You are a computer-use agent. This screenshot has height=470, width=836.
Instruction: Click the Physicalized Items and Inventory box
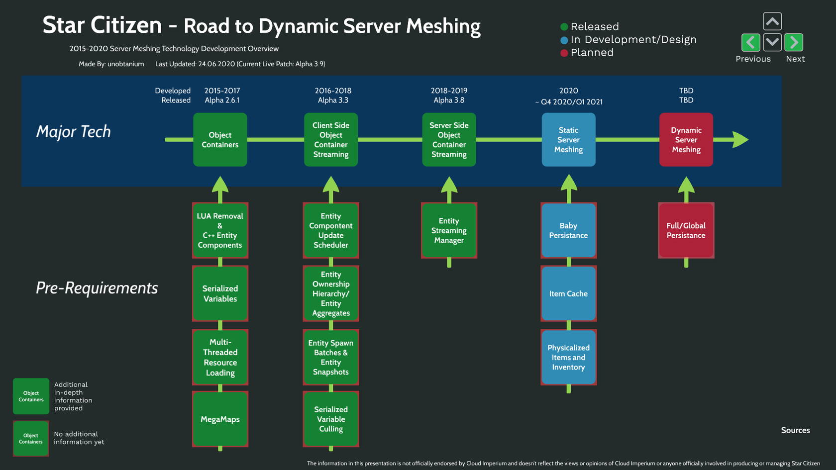(x=568, y=357)
